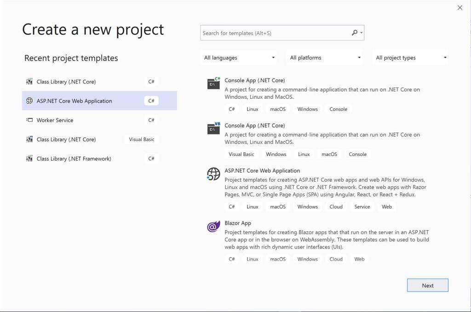Click the search magnifier icon
Image resolution: width=471 pixels, height=312 pixels.
(x=355, y=33)
